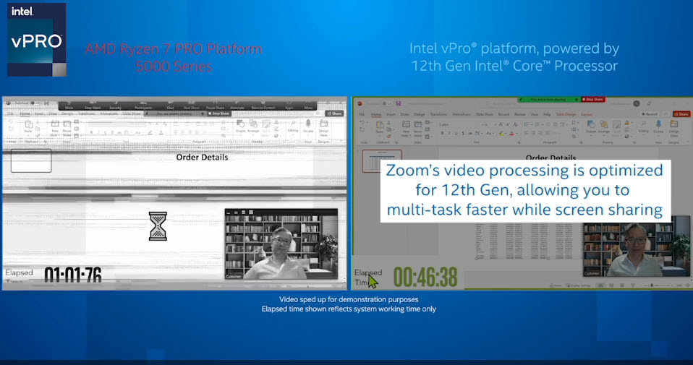The image size is (693, 365).
Task: Open More menu in Zoom toolbar
Action: pyautogui.click(x=308, y=106)
